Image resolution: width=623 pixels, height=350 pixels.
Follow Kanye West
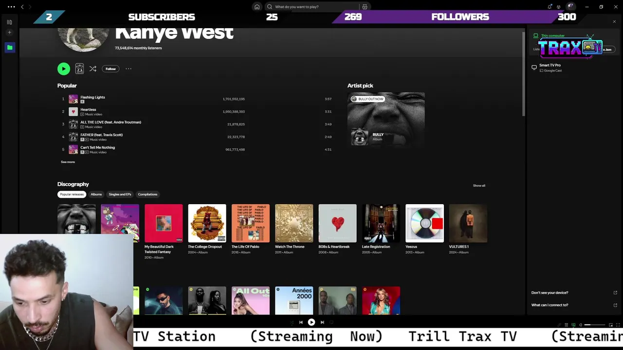pyautogui.click(x=110, y=69)
